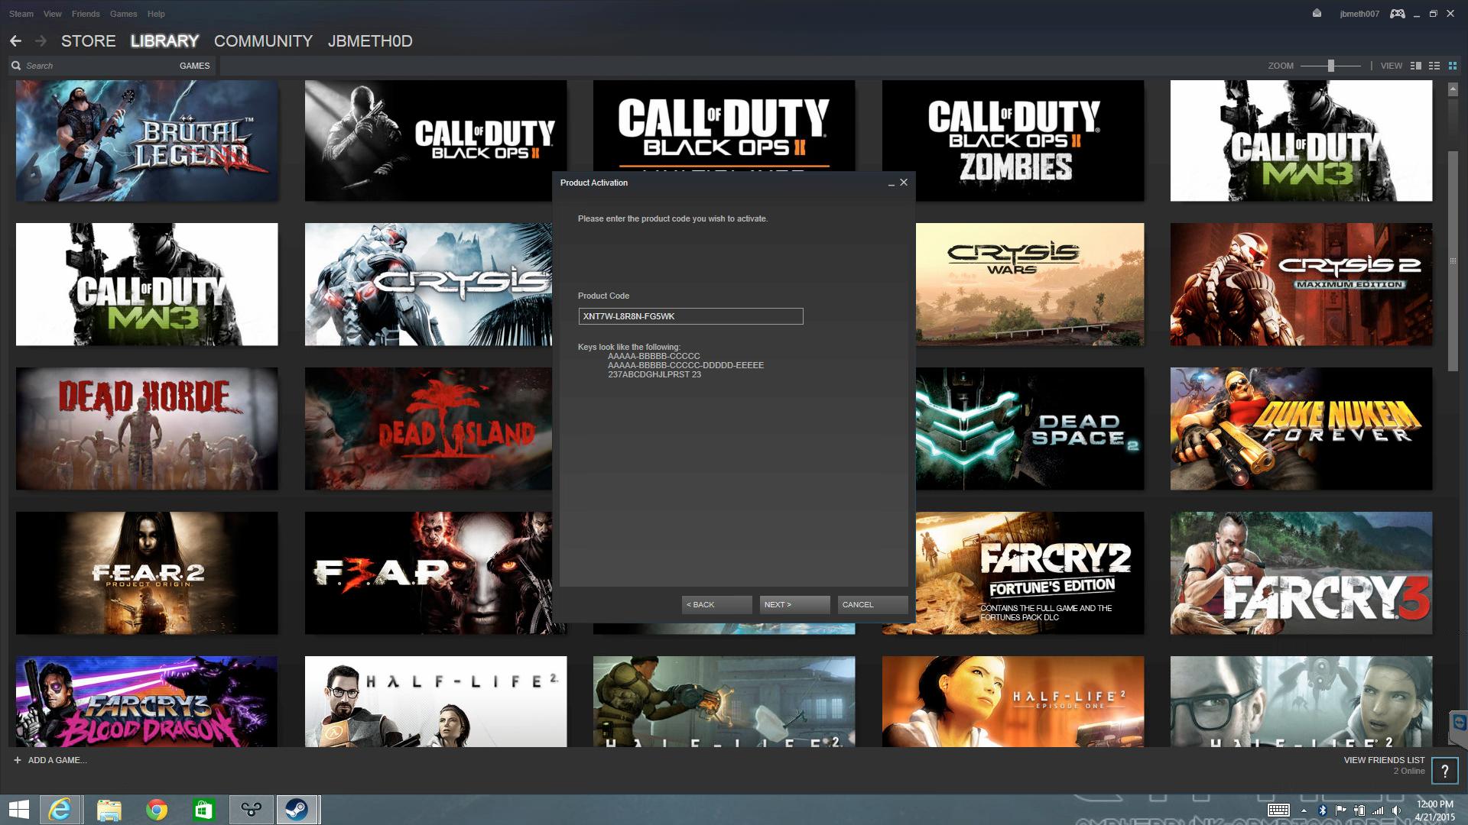Screen dimensions: 1468x825
Task: Click Next to activate product
Action: (794, 604)
